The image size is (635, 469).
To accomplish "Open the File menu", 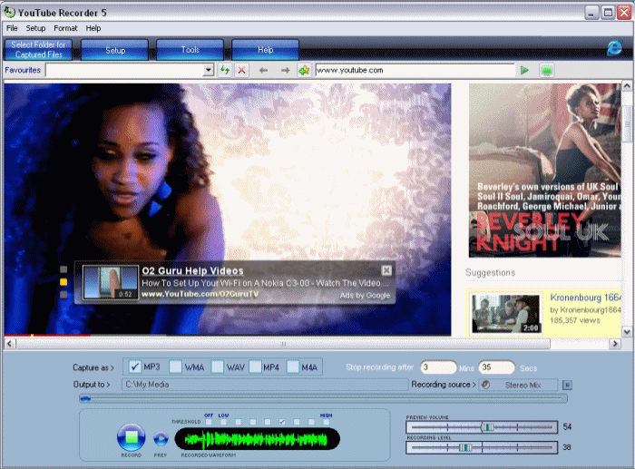I will click(x=12, y=28).
